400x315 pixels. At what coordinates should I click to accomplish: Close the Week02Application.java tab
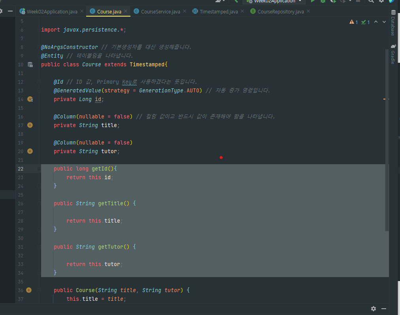pyautogui.click(x=82, y=11)
